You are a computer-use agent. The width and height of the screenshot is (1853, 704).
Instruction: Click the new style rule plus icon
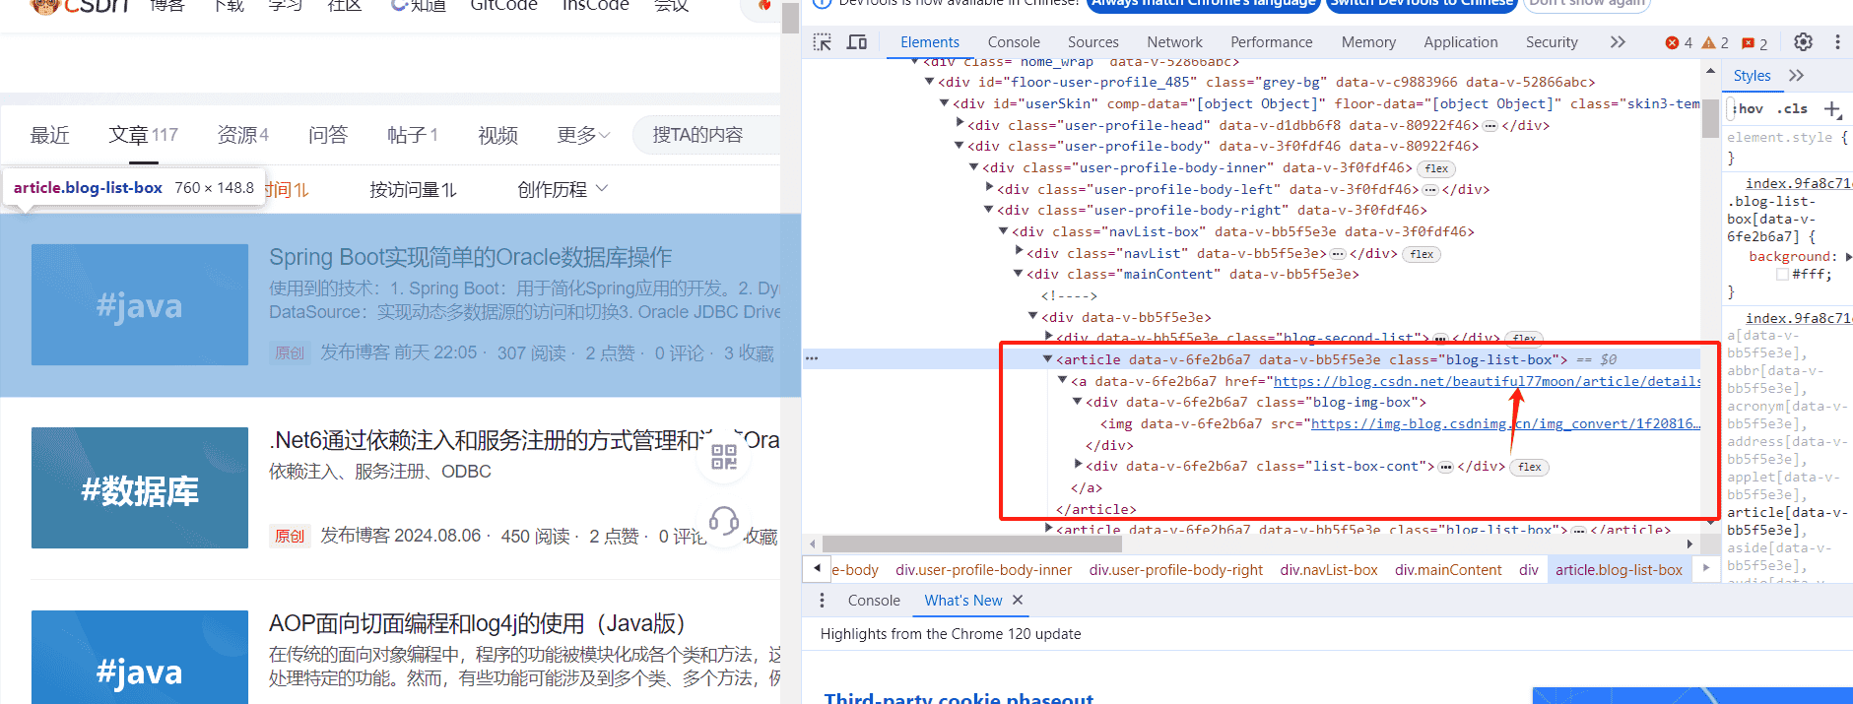pos(1832,109)
